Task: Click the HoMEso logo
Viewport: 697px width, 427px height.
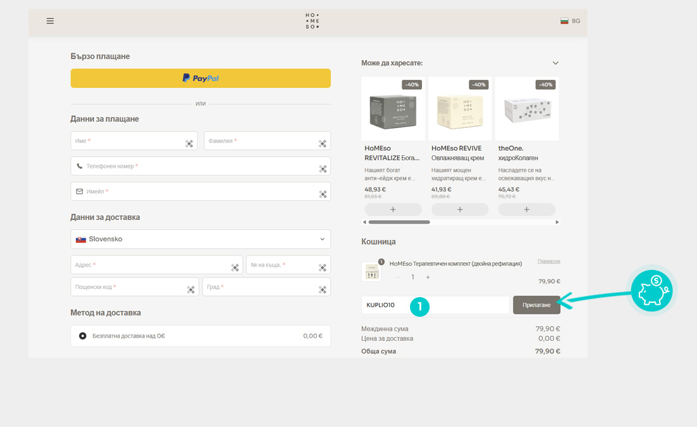Action: point(312,21)
